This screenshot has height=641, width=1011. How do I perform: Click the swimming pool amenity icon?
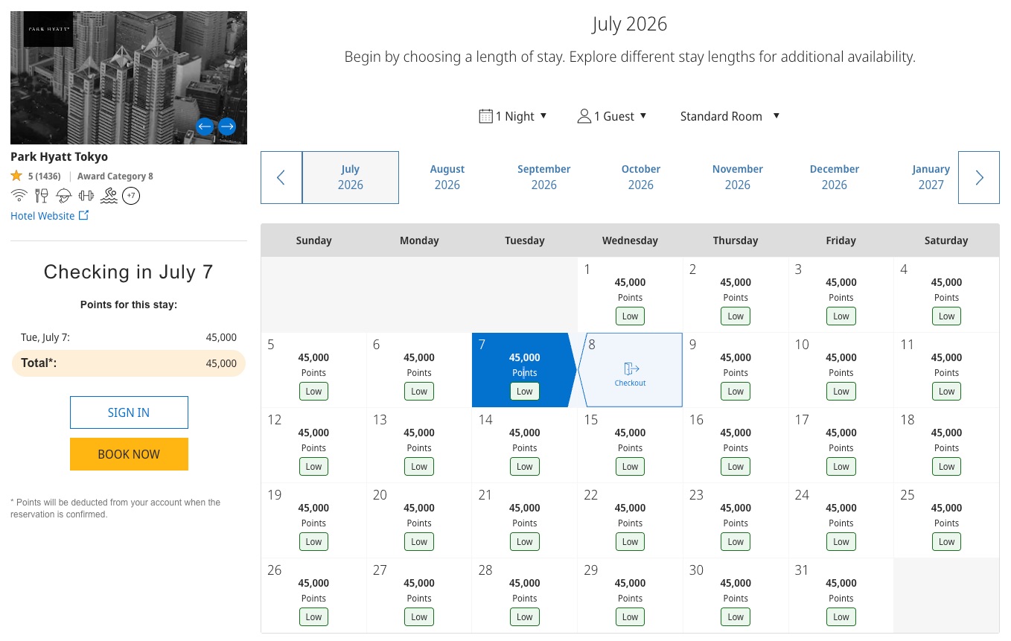[x=109, y=196]
